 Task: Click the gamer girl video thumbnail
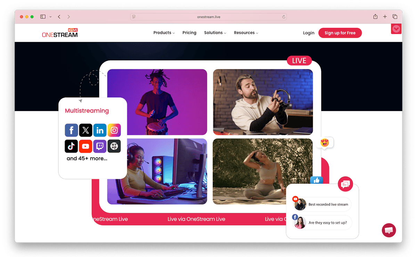click(157, 171)
